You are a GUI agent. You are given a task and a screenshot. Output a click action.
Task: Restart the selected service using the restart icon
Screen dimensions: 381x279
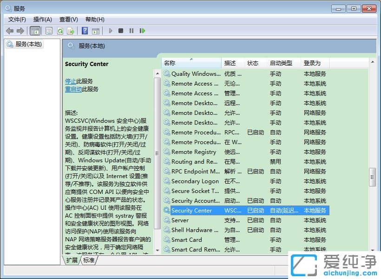(143, 31)
